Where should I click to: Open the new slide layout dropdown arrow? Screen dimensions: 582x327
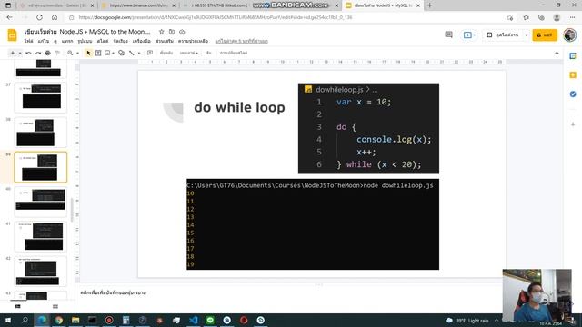pos(20,53)
